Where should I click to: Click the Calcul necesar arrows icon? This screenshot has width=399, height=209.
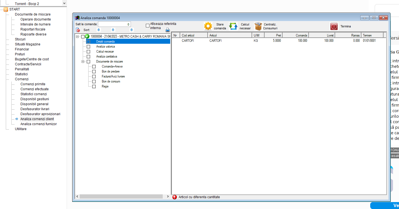(x=233, y=26)
